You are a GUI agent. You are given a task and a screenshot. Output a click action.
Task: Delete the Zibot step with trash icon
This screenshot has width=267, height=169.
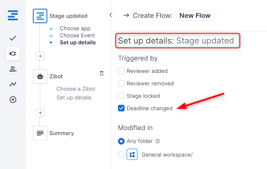point(102,73)
